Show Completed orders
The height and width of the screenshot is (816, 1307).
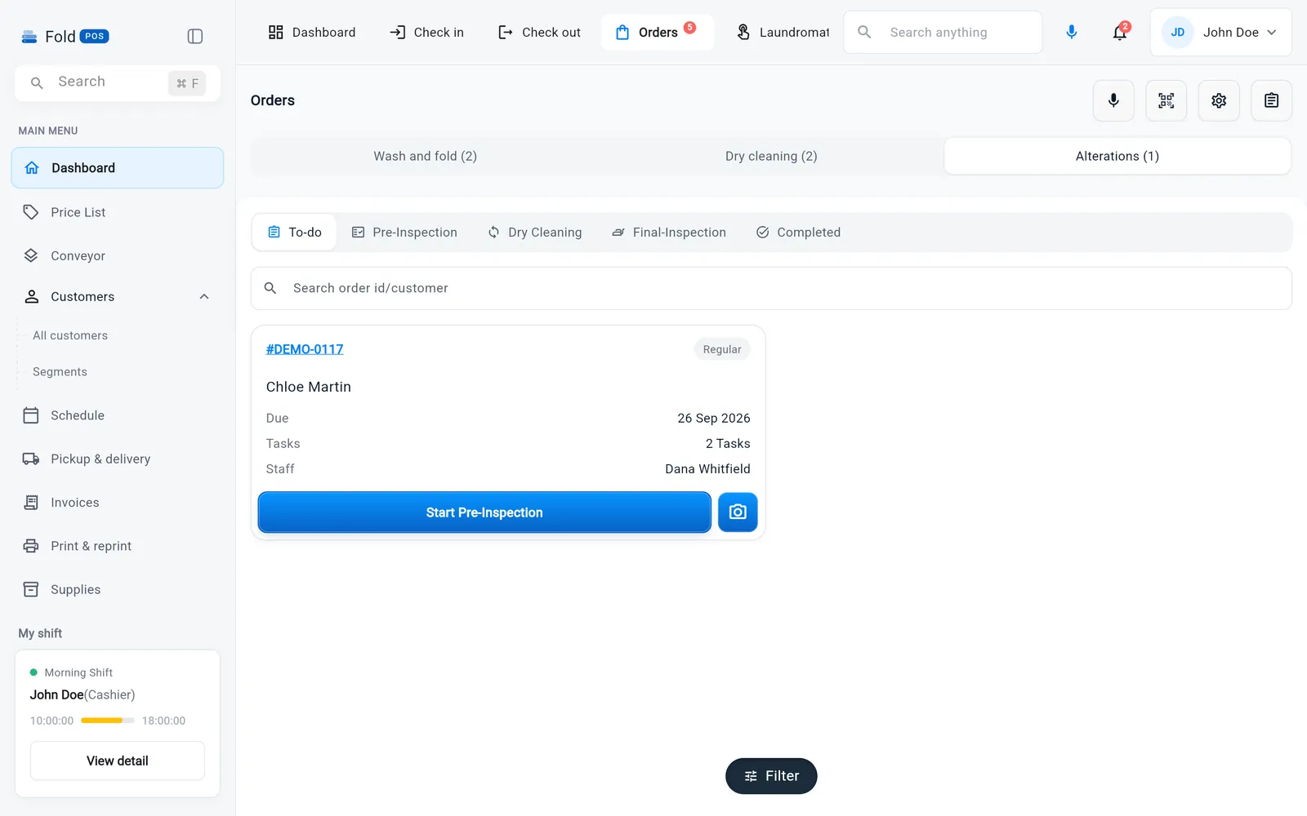click(798, 233)
